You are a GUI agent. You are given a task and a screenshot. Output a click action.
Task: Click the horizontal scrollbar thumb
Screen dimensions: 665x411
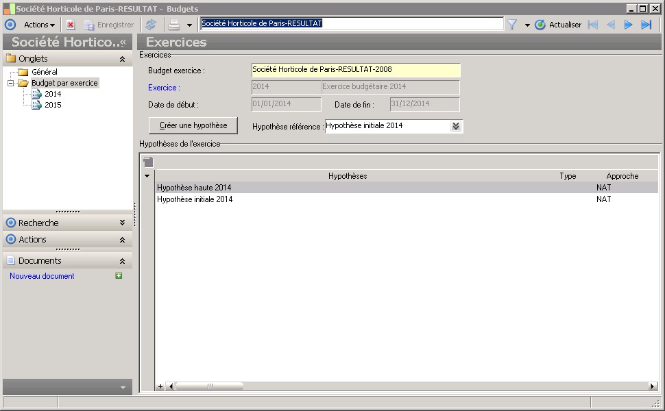click(210, 386)
